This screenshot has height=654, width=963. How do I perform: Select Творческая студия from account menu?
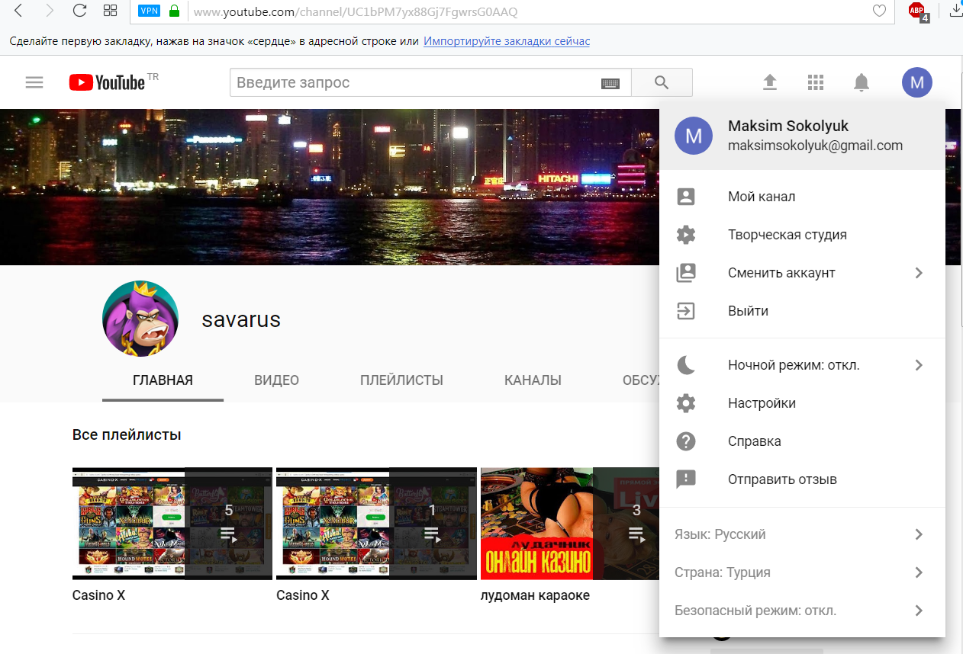(x=787, y=235)
